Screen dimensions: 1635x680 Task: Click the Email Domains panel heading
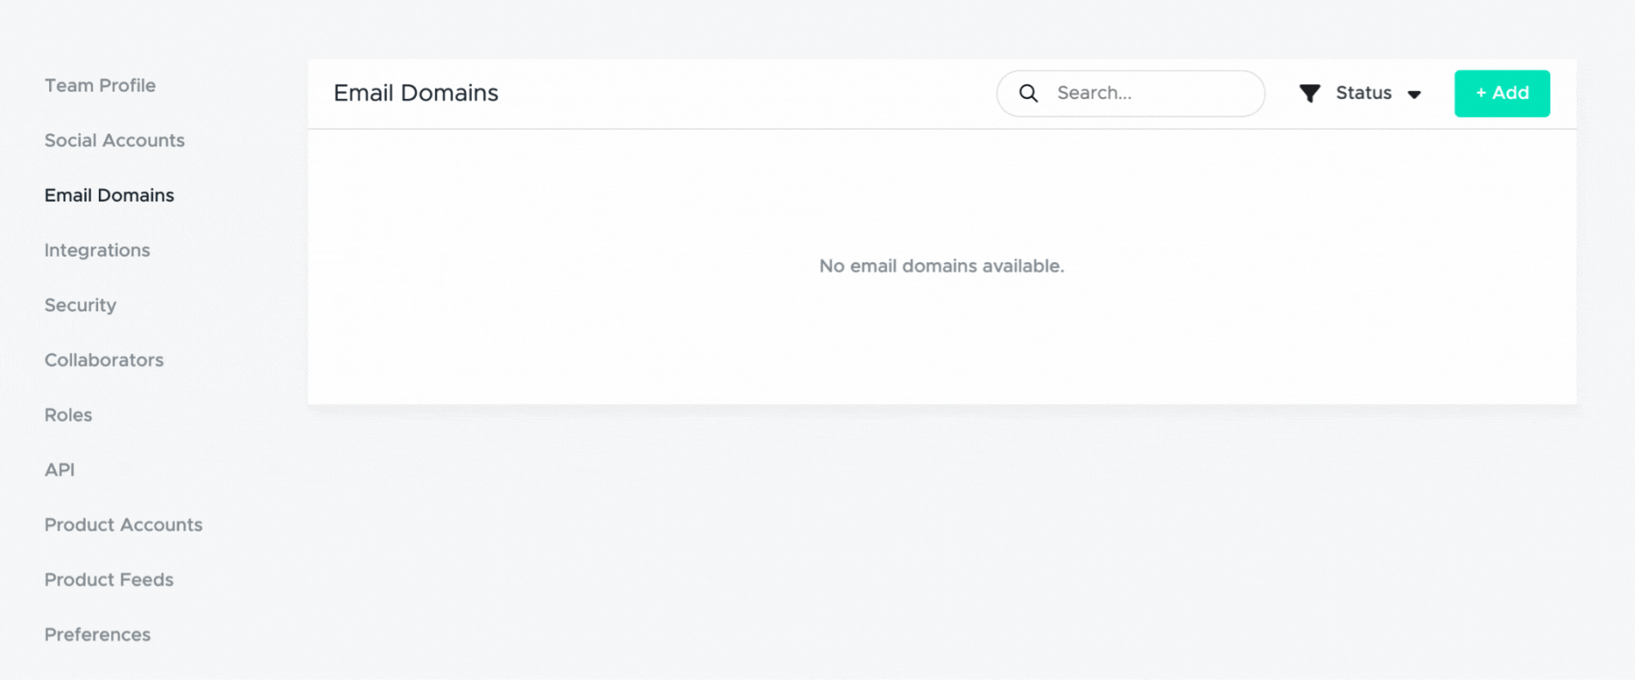(416, 93)
